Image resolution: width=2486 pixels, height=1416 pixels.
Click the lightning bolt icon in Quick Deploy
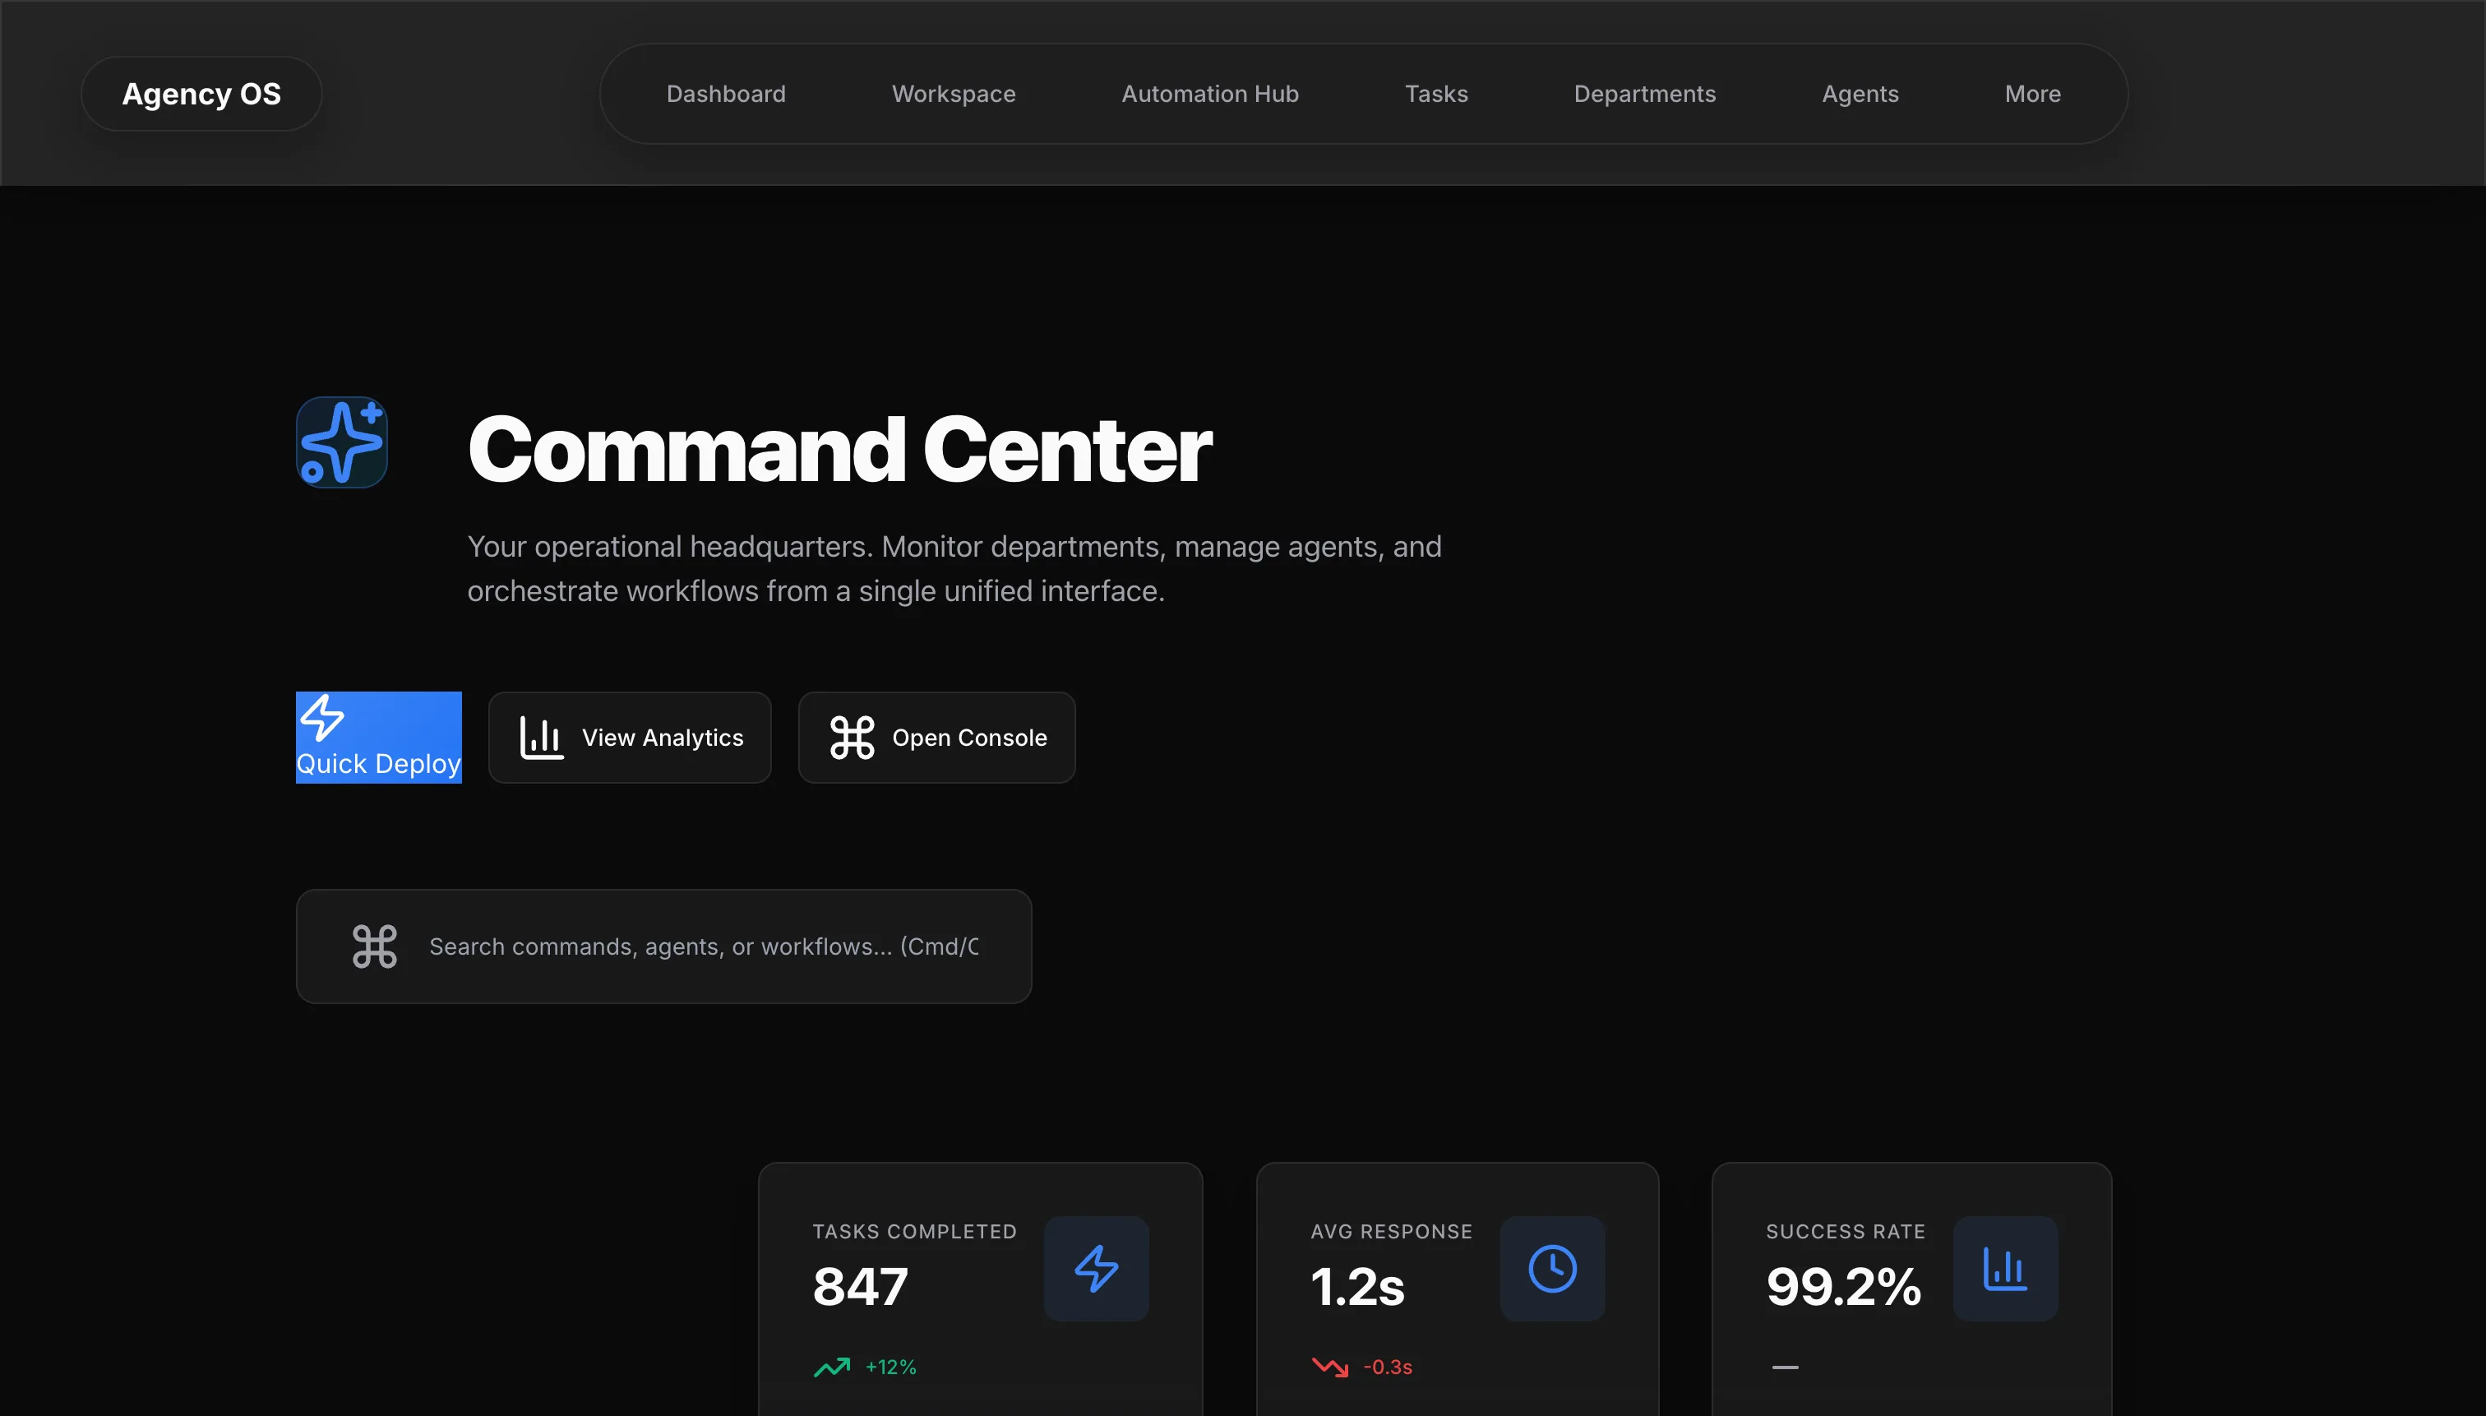coord(321,718)
